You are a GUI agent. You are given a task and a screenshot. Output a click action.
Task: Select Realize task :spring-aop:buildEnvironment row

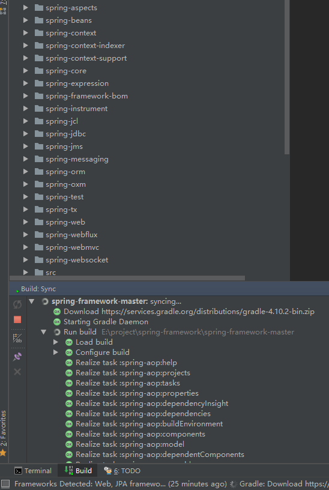pyautogui.click(x=149, y=424)
